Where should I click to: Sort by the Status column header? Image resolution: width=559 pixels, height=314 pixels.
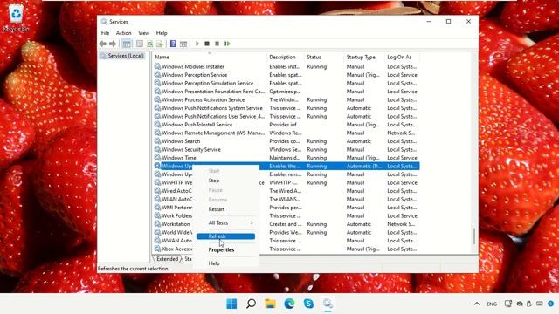(x=324, y=57)
